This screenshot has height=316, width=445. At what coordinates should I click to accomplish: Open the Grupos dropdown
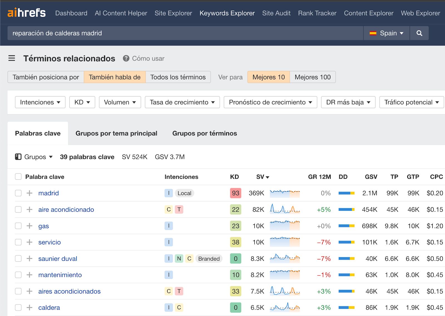[x=37, y=157]
